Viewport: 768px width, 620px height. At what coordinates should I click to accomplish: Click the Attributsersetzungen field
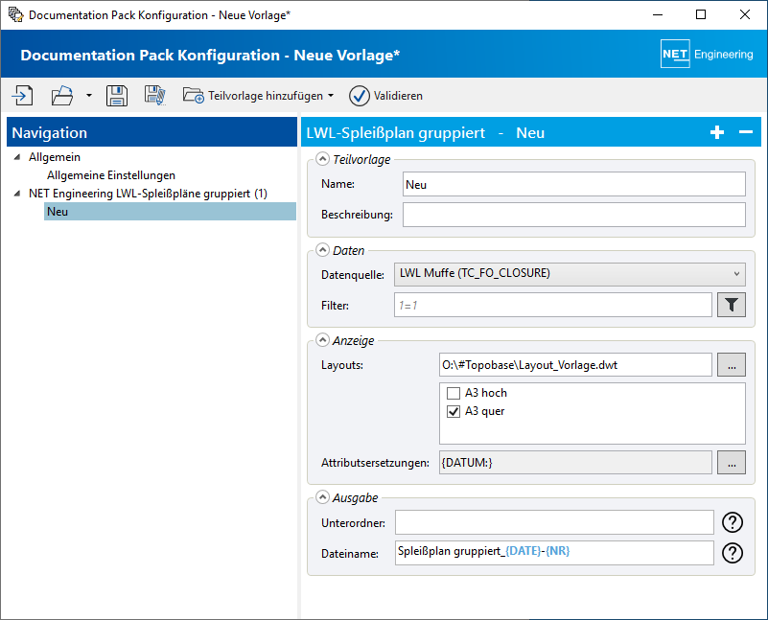575,463
